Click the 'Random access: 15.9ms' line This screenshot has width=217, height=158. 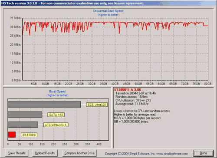pos(132,97)
